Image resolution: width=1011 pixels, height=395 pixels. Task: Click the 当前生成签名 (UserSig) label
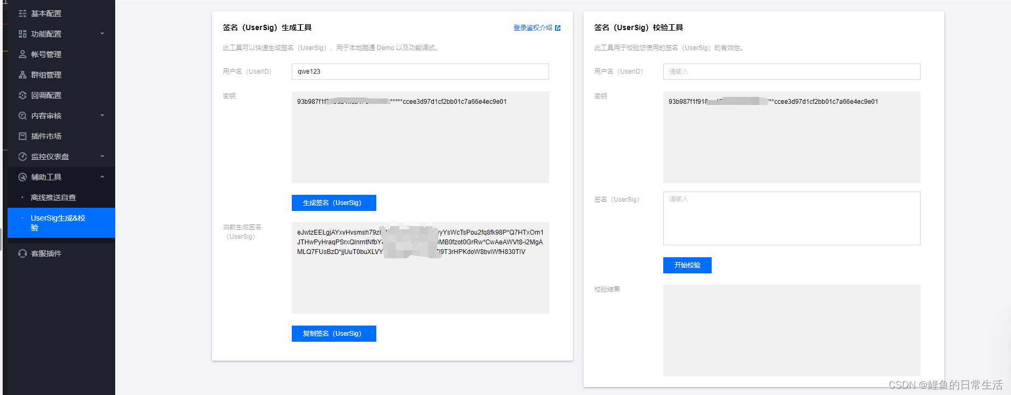(242, 232)
